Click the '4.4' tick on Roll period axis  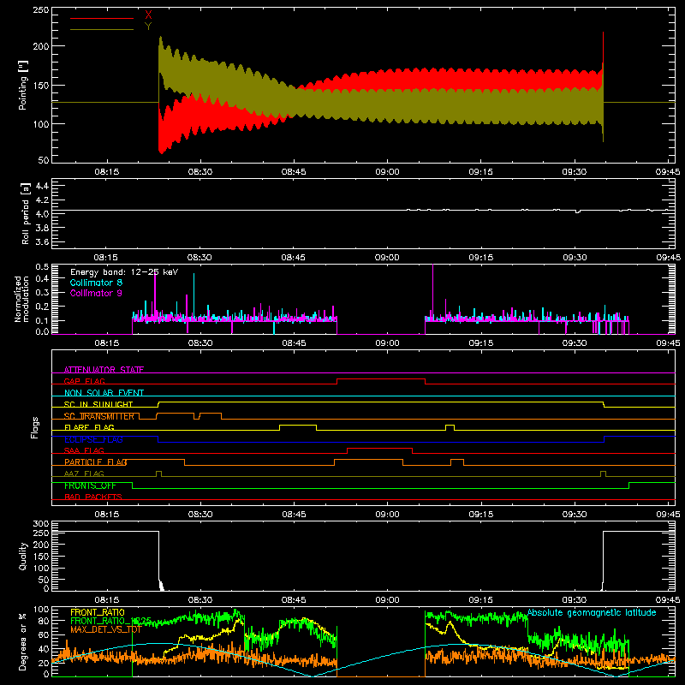click(42, 186)
